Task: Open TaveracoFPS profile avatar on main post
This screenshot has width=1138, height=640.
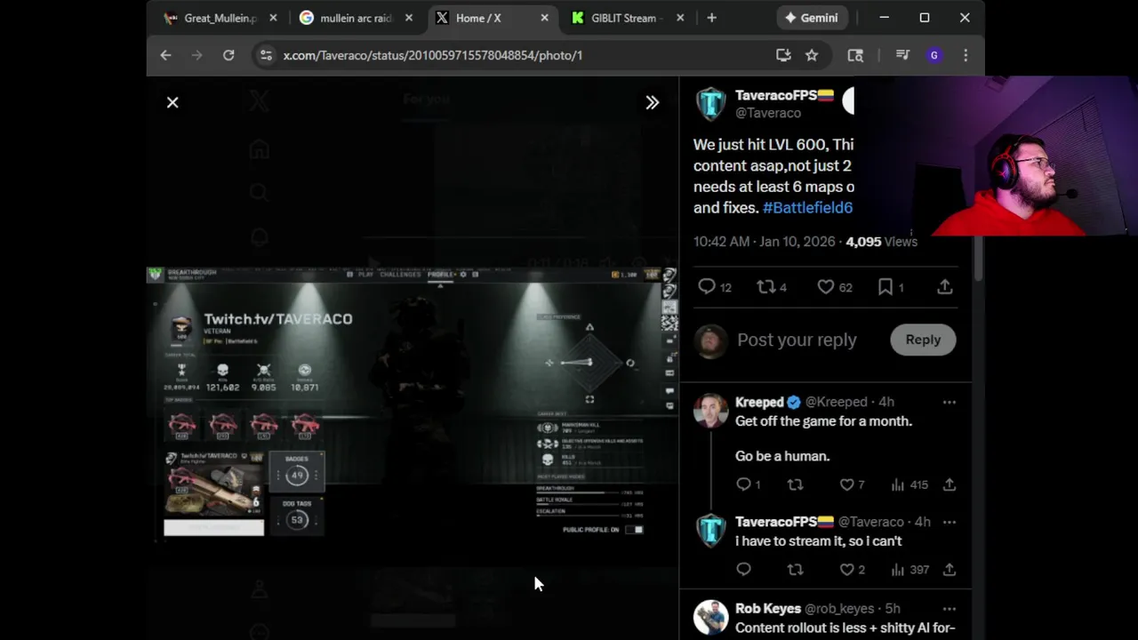Action: tap(710, 104)
